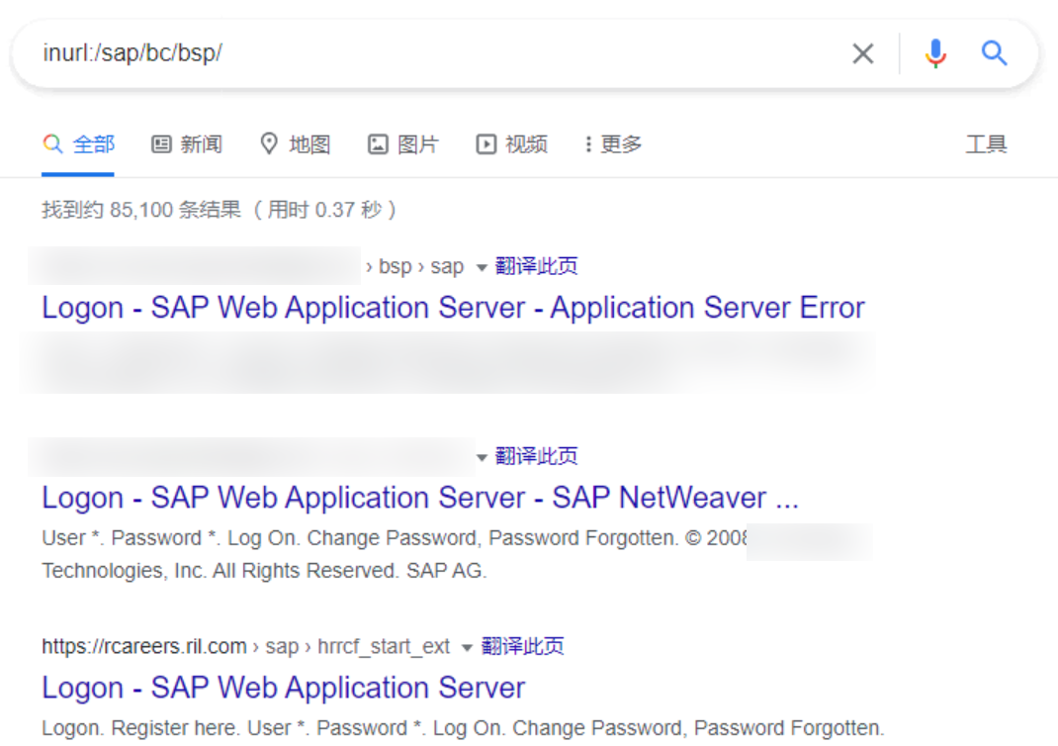Expand the dropdown arrow after hrrcf_start_ext
1058x746 pixels.
(467, 647)
